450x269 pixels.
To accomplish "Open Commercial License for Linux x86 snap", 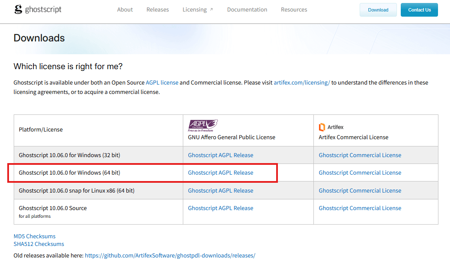I will coord(360,190).
